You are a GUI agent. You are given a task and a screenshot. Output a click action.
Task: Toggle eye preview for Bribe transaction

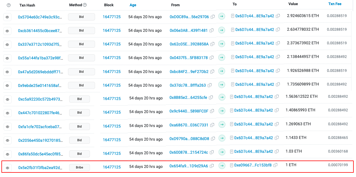click(7, 168)
